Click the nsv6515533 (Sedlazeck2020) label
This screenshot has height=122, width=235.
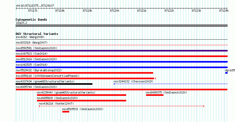tap(83, 109)
